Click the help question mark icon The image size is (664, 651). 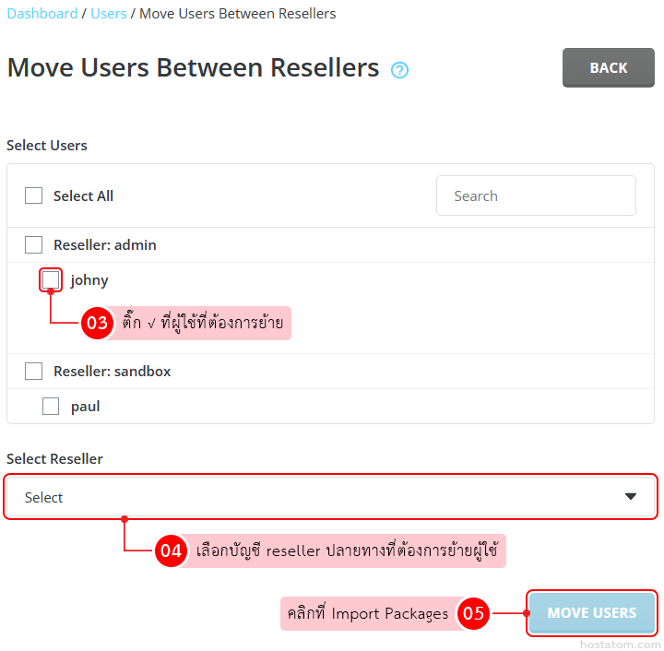click(399, 70)
